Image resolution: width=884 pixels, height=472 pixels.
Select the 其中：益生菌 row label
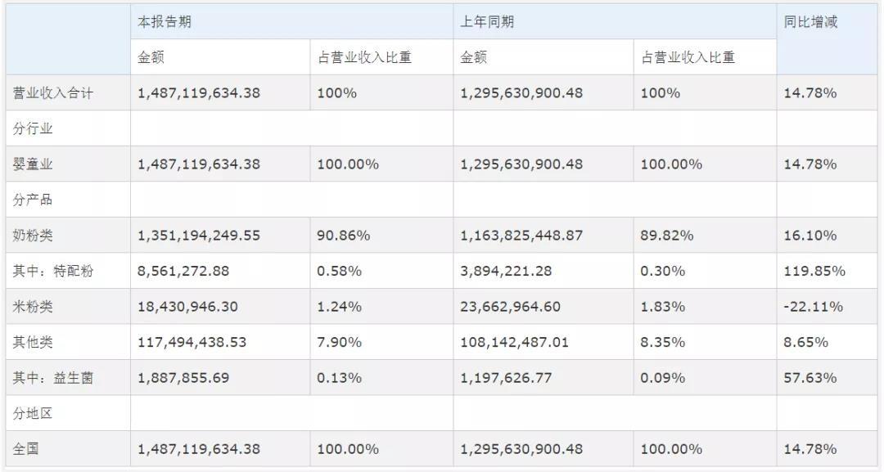[x=53, y=378]
